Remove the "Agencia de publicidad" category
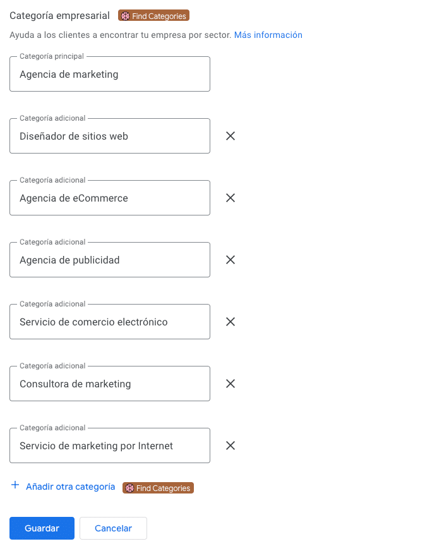Image resolution: width=425 pixels, height=551 pixels. pyautogui.click(x=230, y=260)
